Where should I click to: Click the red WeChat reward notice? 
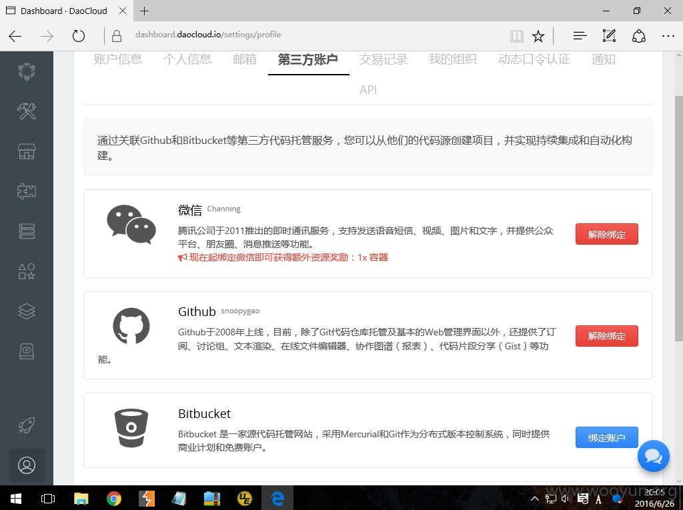point(283,257)
